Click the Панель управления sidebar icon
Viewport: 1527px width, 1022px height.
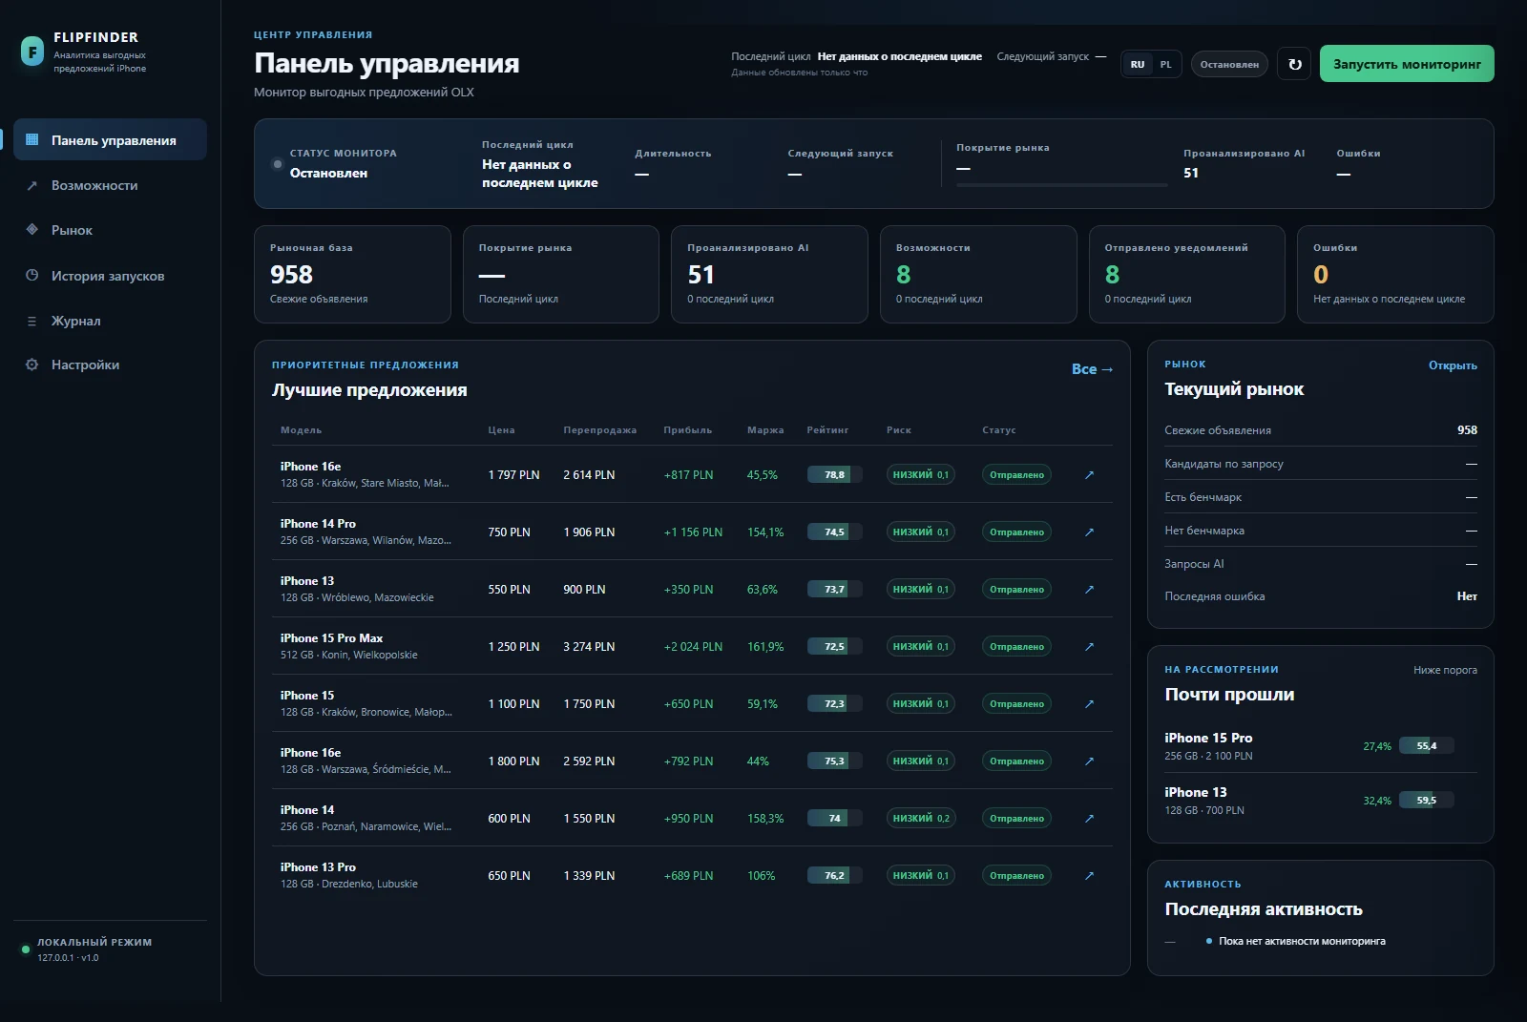31,139
